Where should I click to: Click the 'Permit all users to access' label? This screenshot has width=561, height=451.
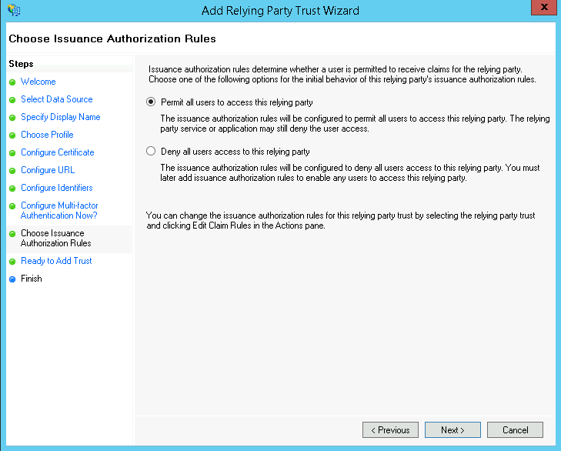click(237, 102)
